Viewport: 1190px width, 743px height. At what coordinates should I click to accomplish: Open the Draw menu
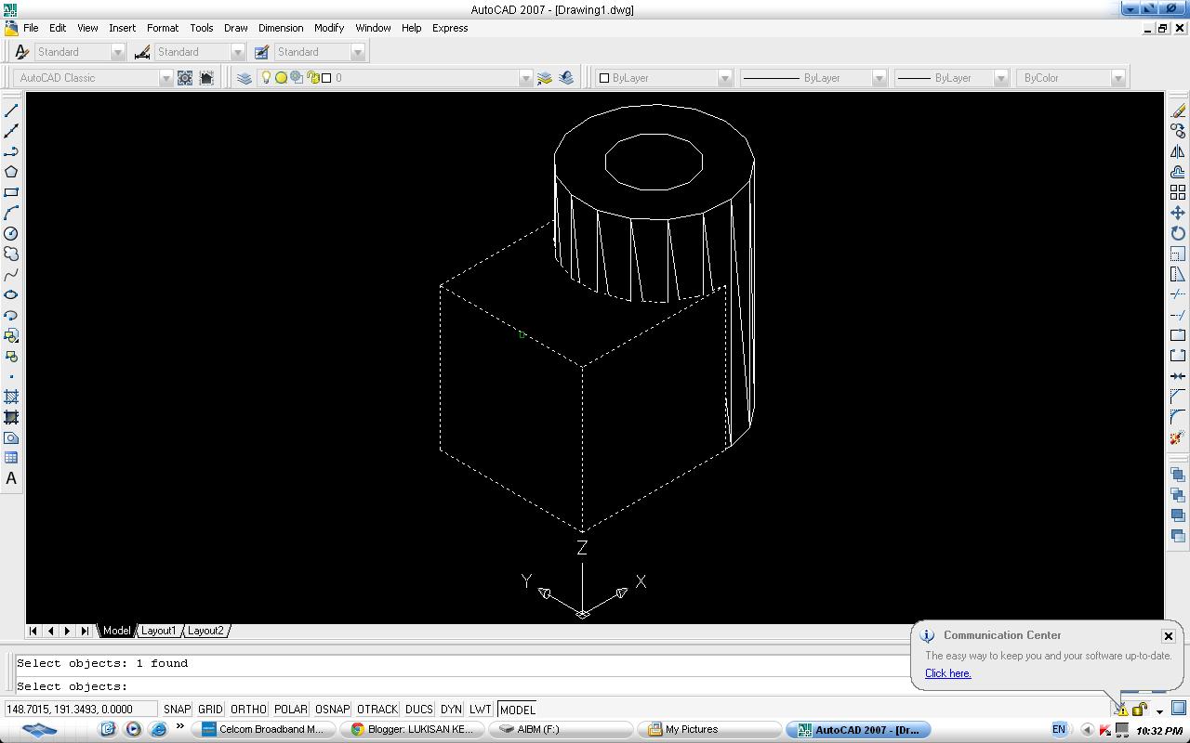click(235, 28)
